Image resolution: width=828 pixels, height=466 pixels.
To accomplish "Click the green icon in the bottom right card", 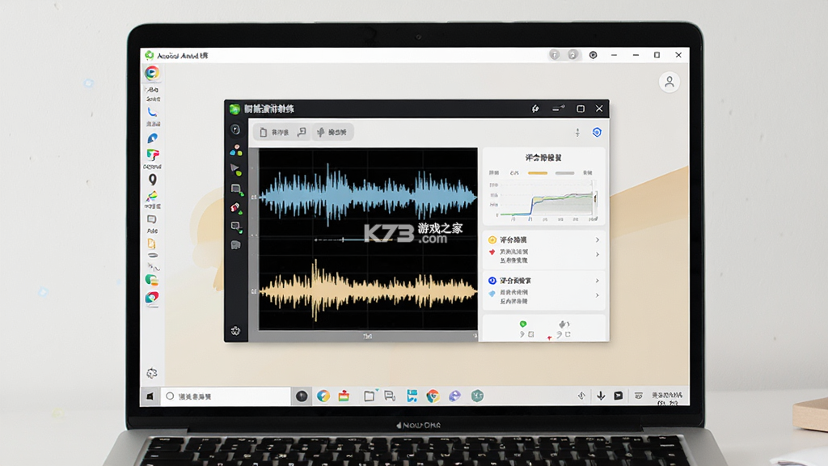I will pos(523,324).
